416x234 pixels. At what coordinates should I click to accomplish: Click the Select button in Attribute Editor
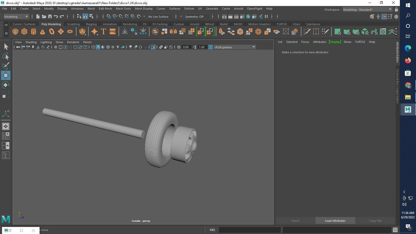295,221
